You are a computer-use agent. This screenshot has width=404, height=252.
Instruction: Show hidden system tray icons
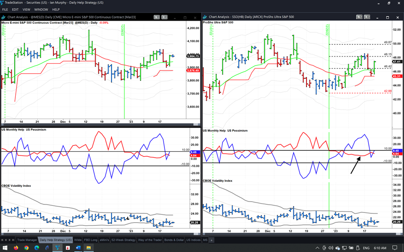click(x=317, y=248)
